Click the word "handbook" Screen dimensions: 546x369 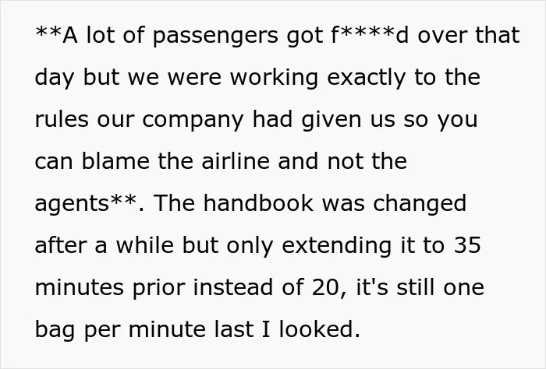(258, 202)
